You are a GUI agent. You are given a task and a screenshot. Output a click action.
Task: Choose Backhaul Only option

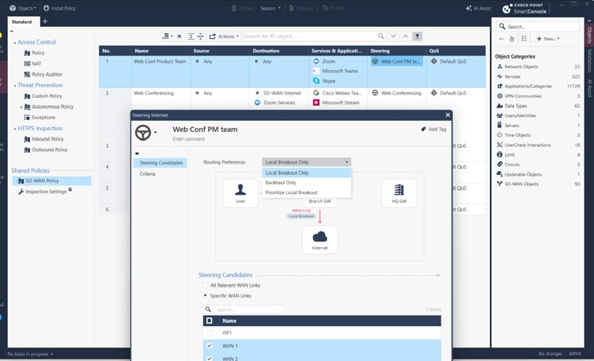tap(307, 183)
